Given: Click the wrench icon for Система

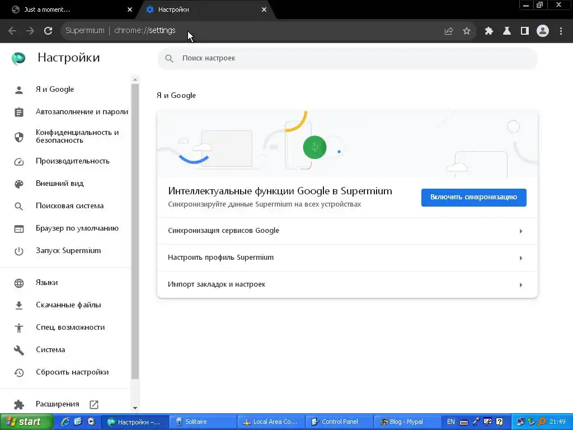Looking at the screenshot, I should (x=19, y=350).
